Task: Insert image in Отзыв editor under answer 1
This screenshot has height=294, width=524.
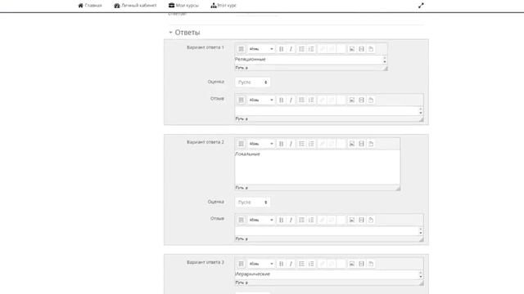Action: click(352, 100)
